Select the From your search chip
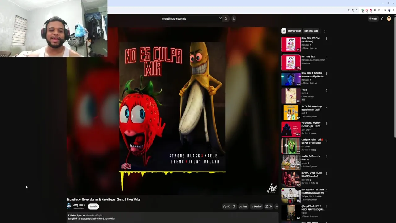This screenshot has width=396, height=223. (295, 31)
